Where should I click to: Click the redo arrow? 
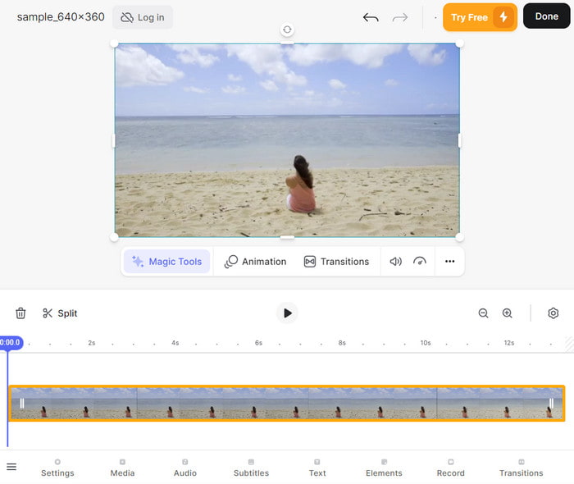pyautogui.click(x=400, y=17)
